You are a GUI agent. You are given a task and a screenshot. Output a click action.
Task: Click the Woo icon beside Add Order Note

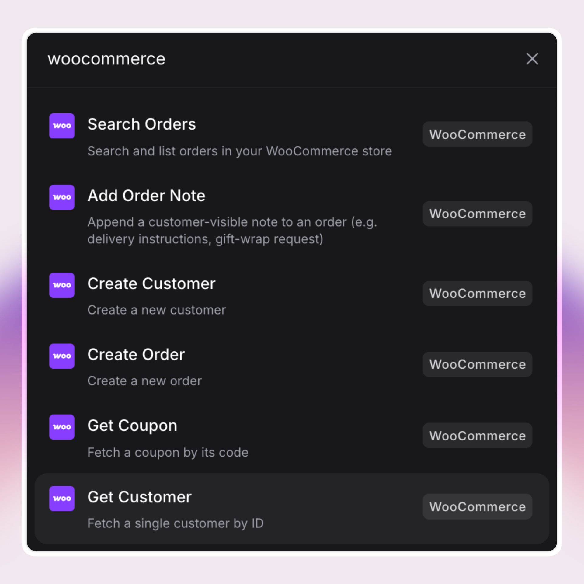61,197
